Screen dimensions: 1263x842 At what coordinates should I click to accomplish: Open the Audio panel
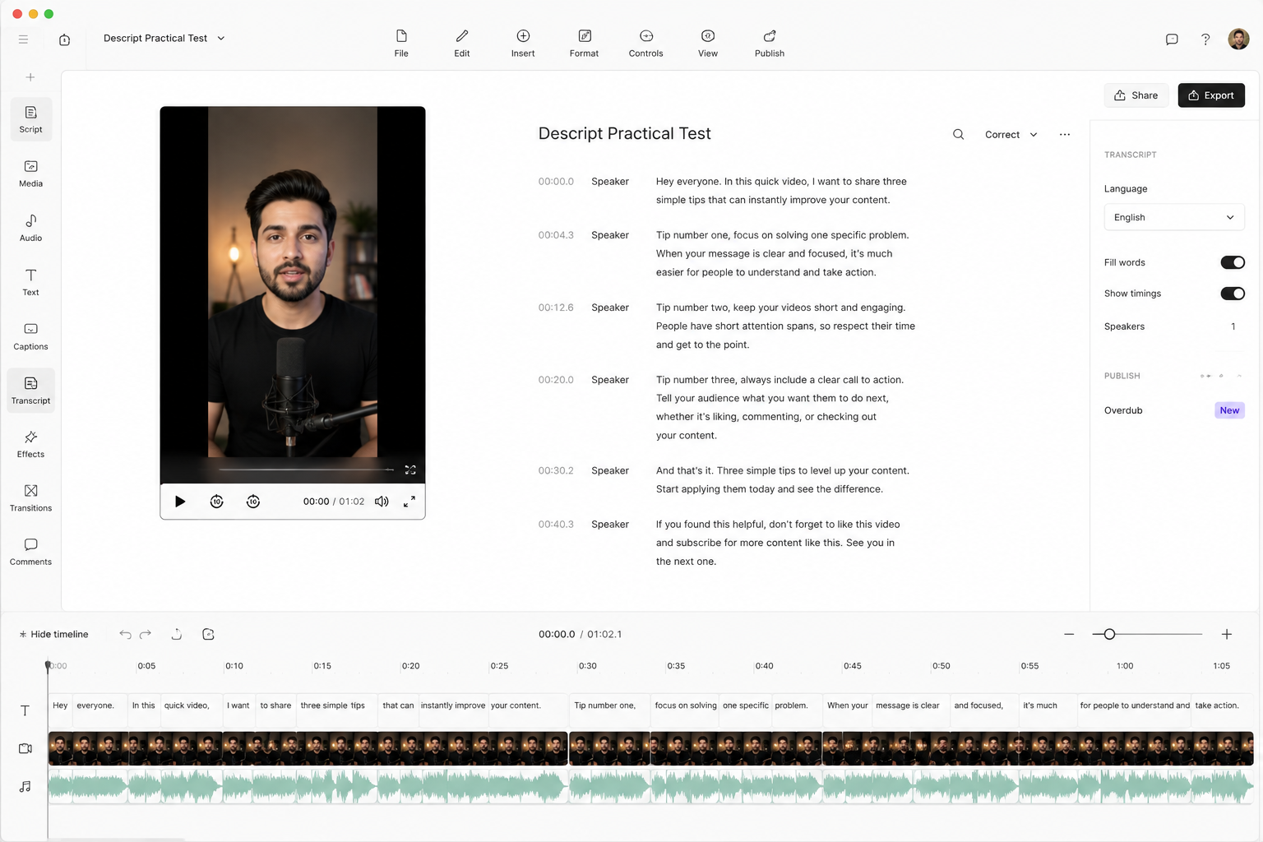(31, 228)
